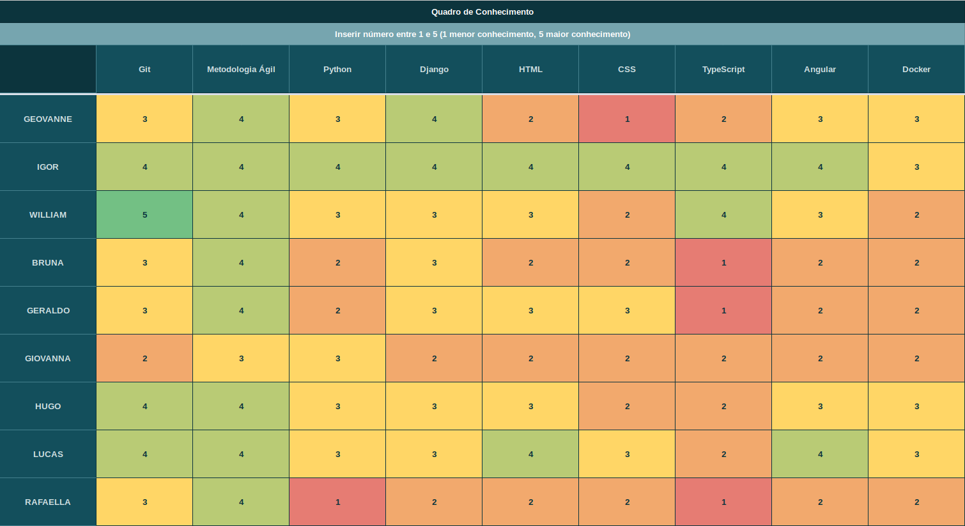
Task: Select Giovanna's Python score cell 3
Action: tap(337, 358)
